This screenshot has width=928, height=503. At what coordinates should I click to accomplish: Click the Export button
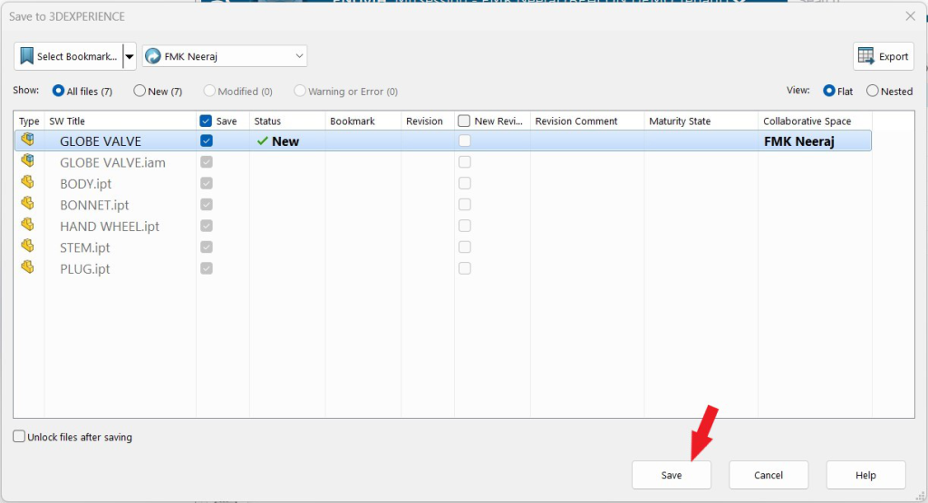coord(884,56)
